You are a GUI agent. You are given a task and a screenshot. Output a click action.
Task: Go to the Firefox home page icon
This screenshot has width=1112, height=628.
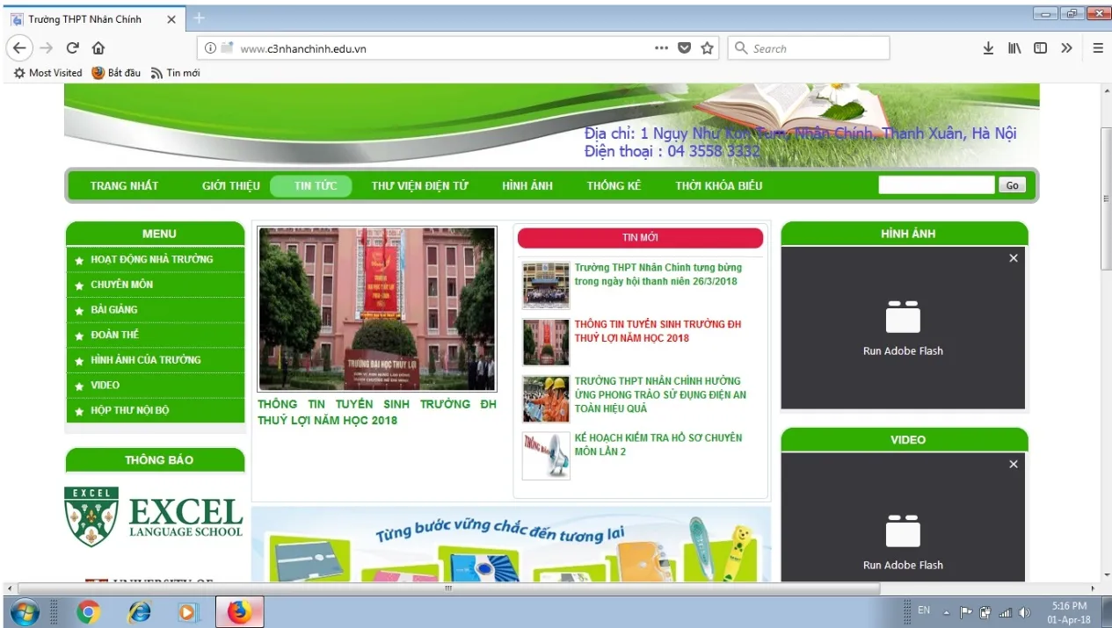coord(98,48)
